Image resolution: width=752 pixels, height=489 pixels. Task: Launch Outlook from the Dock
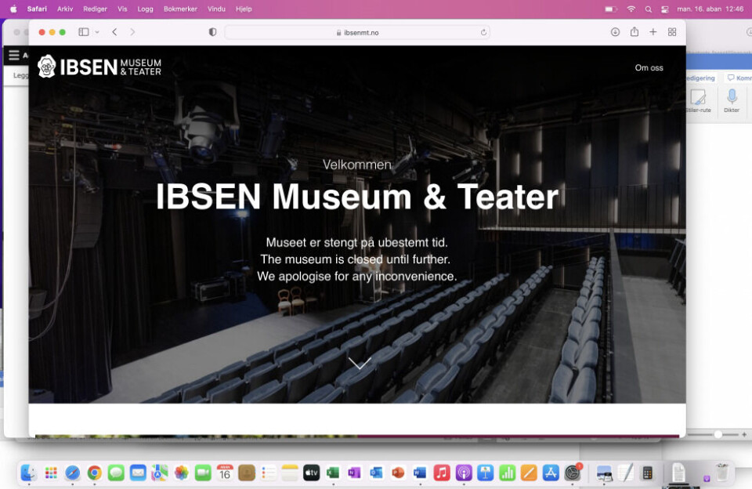(x=377, y=473)
